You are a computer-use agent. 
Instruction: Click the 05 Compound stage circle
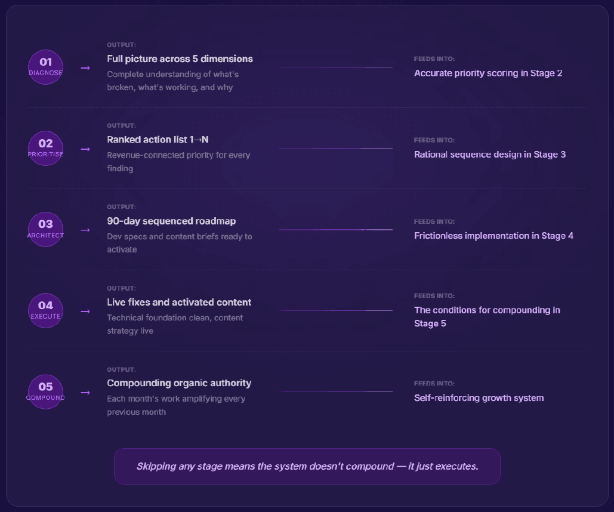tap(45, 391)
